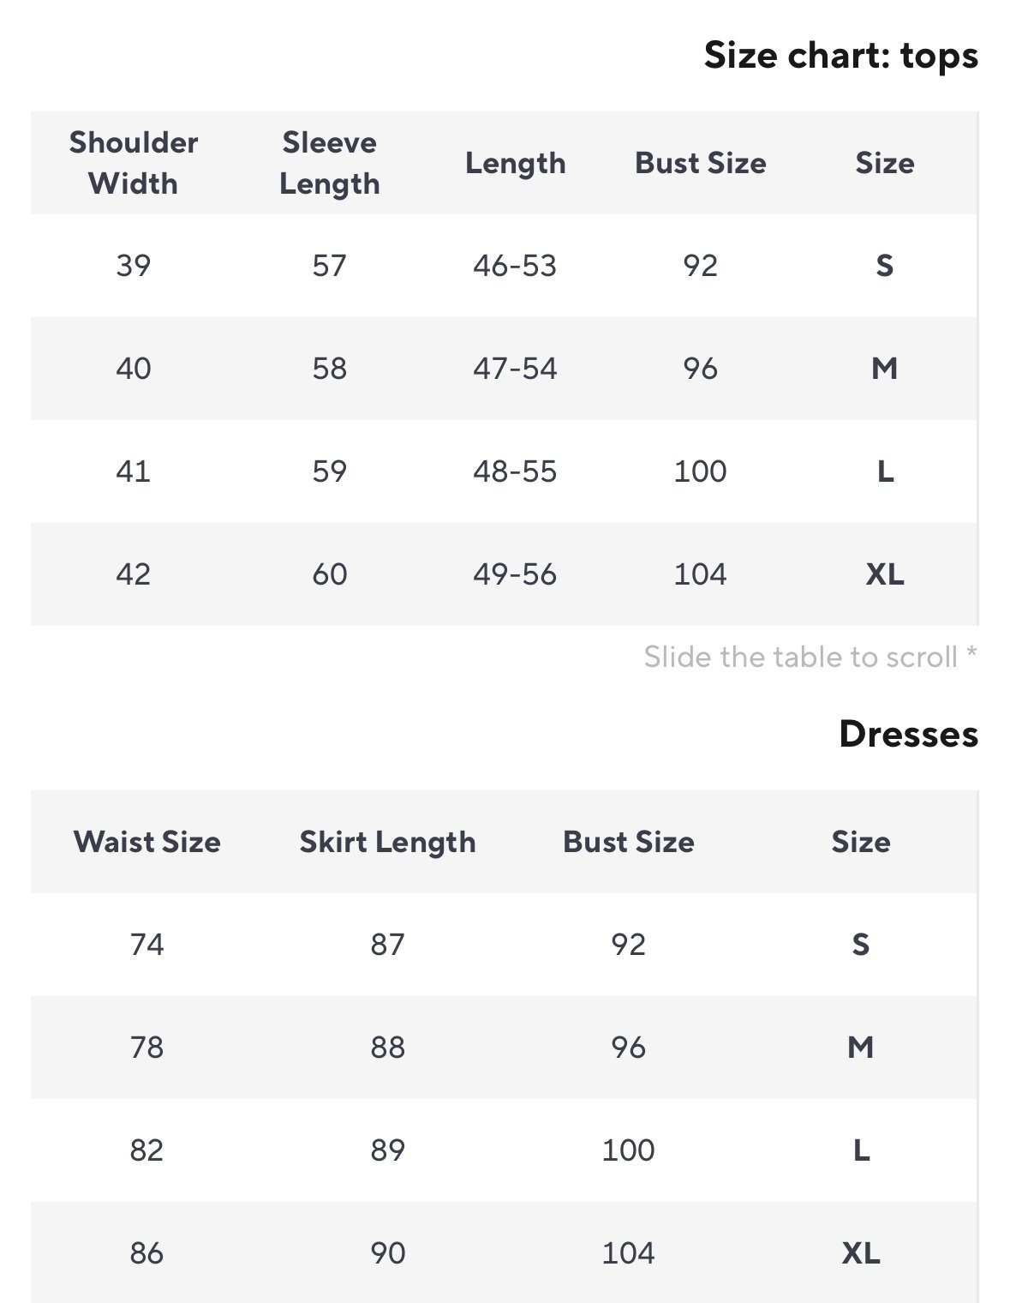Click skirt length value 88
Viewport: 1010px width, 1303px height.
(x=387, y=1048)
